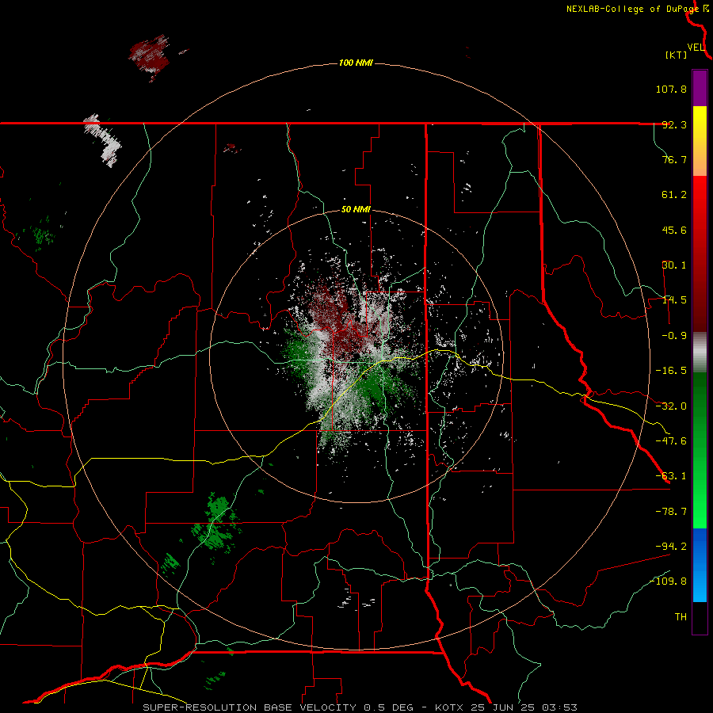The image size is (713, 713).
Task: Select the -47.6 scale label
Action: point(671,441)
